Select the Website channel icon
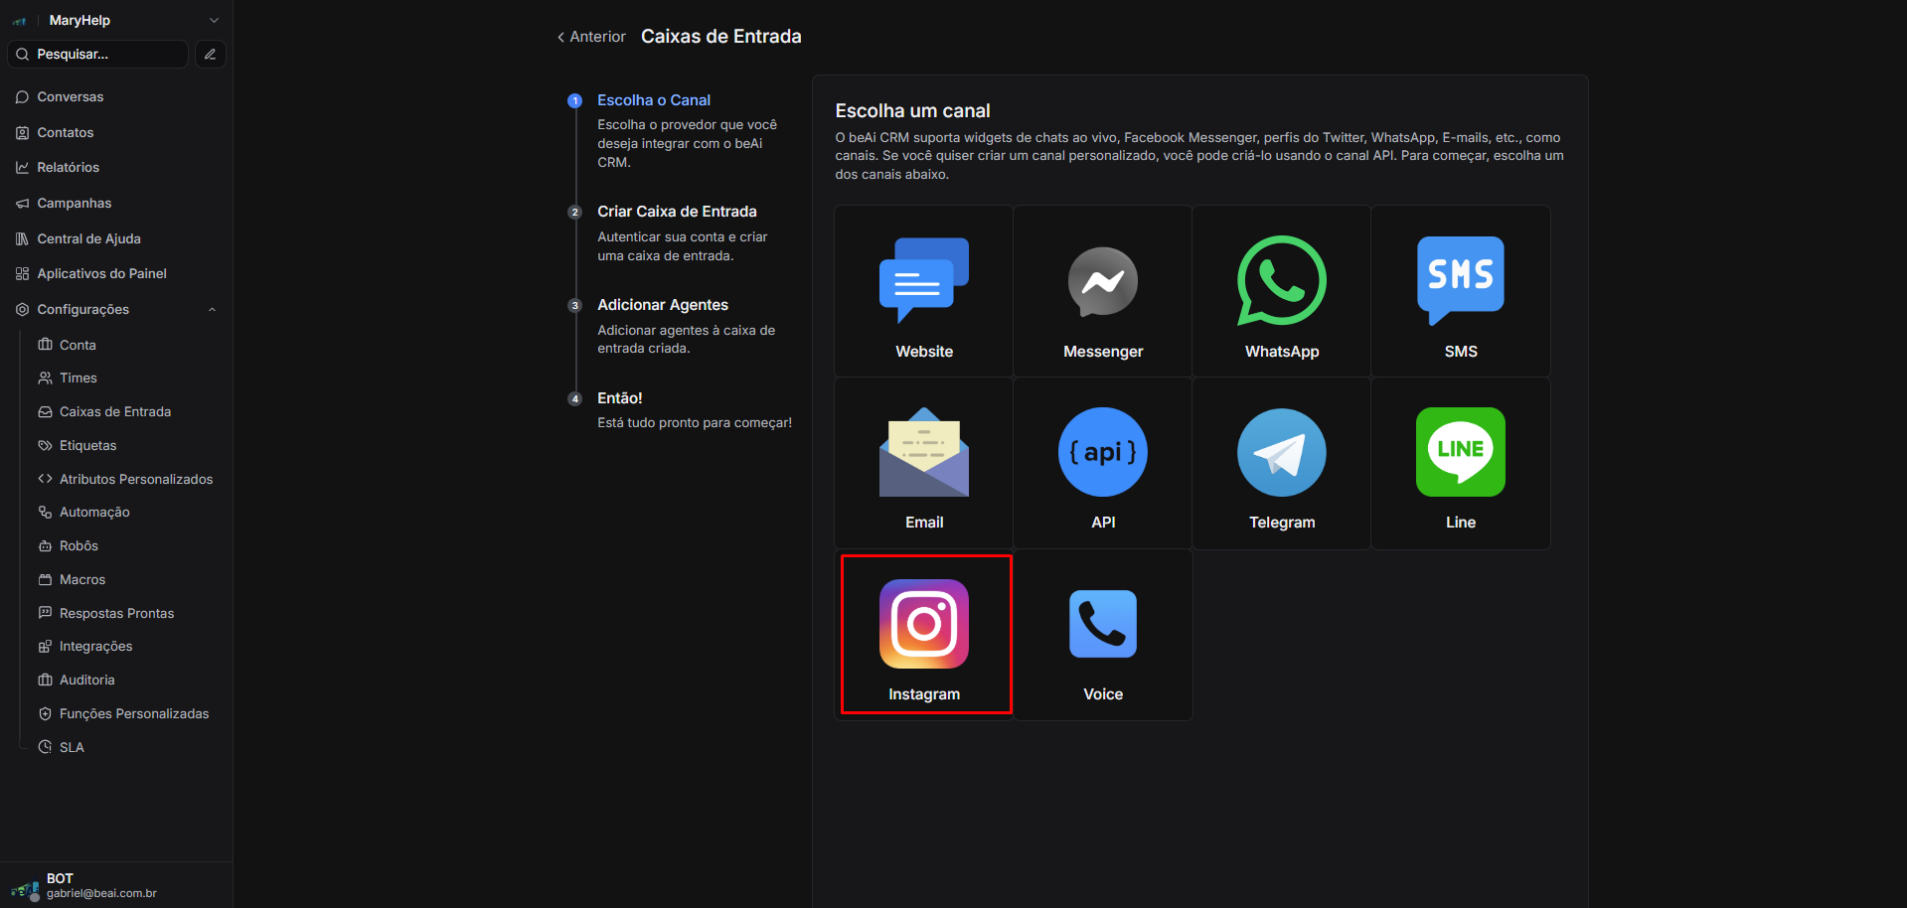Viewport: 1907px width, 908px height. click(923, 281)
